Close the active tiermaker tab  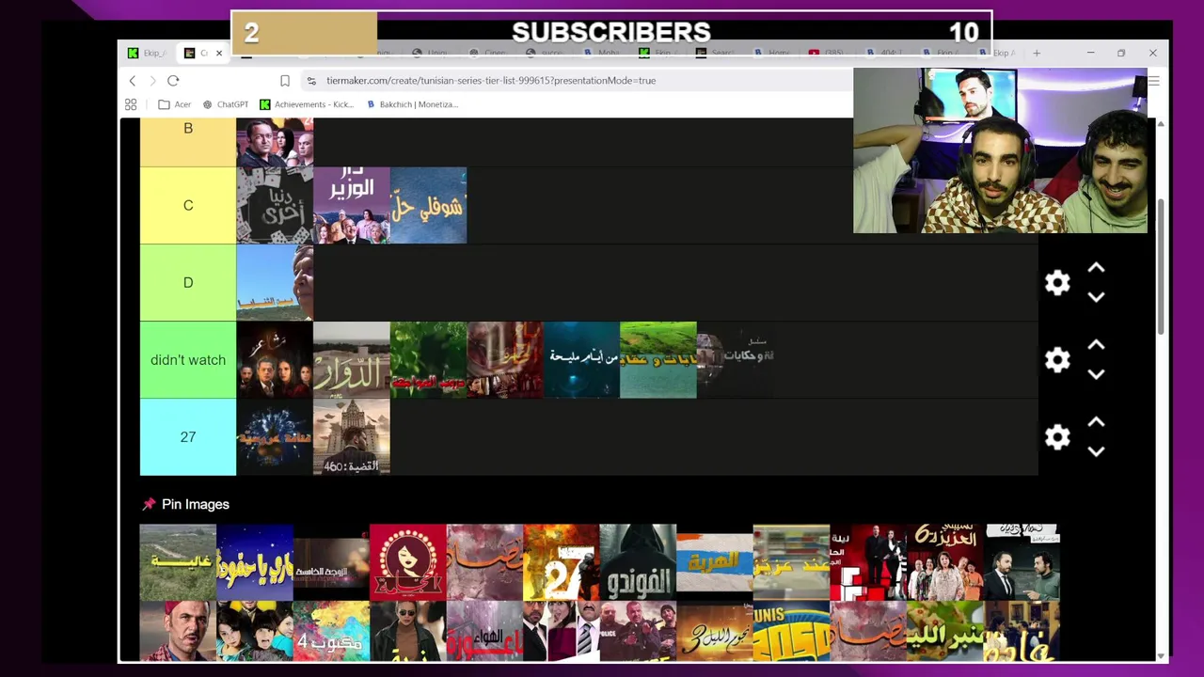pyautogui.click(x=219, y=53)
